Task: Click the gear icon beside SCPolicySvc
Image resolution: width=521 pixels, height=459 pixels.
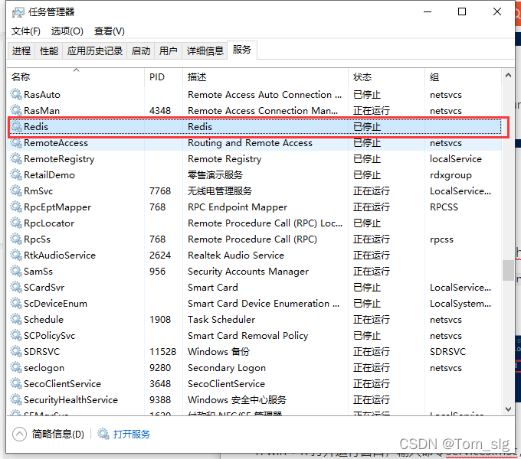Action: pyautogui.click(x=16, y=336)
